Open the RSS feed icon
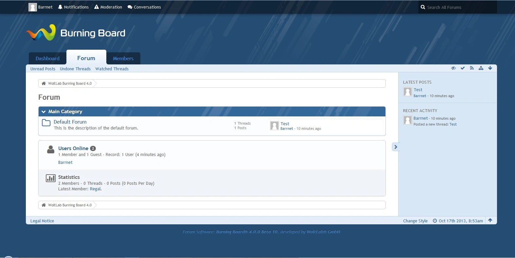The width and height of the screenshot is (515, 258). (472, 68)
